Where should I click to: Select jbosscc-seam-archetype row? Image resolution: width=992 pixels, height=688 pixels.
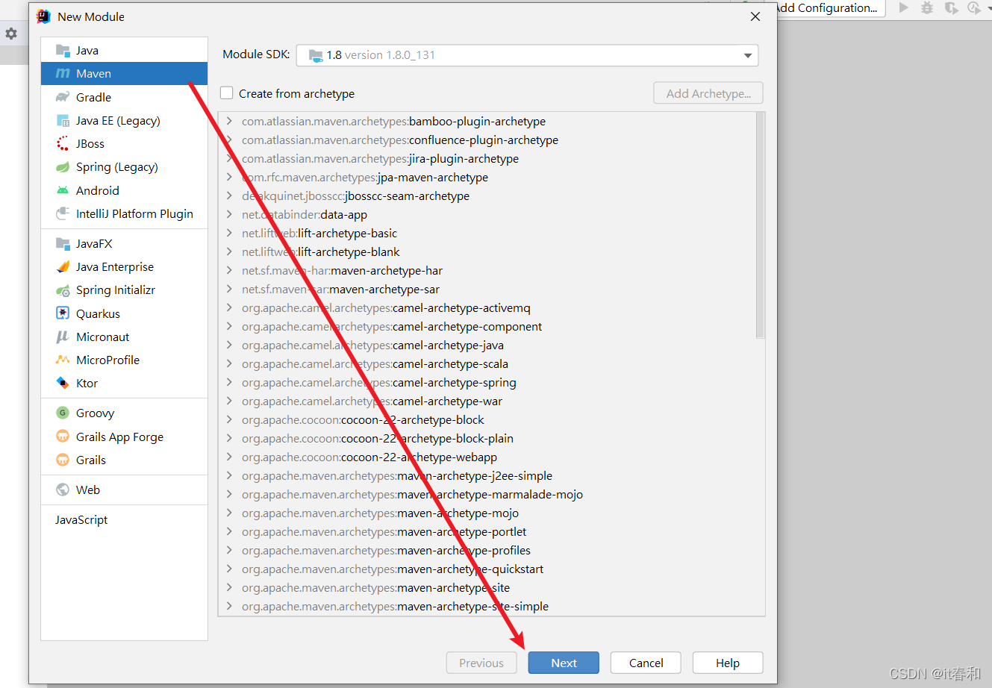[487, 196]
